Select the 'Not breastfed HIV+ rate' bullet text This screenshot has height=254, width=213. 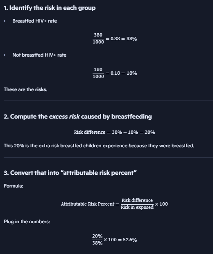[x=39, y=55]
